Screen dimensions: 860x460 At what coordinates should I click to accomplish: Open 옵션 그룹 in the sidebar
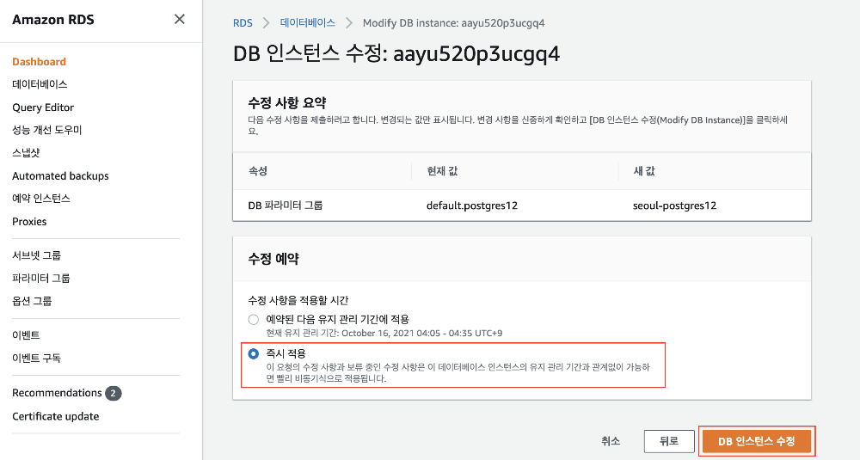point(32,300)
